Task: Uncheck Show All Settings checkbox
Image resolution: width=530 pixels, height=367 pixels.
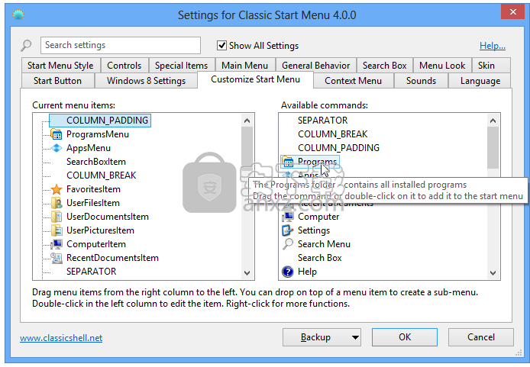Action: tap(221, 45)
